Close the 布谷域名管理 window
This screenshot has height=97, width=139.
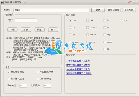[x=137, y=2]
